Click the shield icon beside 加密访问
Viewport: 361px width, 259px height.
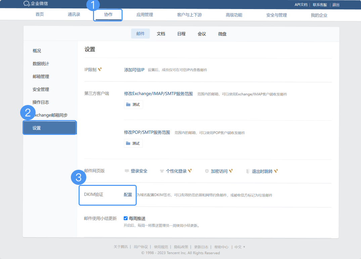pos(207,171)
